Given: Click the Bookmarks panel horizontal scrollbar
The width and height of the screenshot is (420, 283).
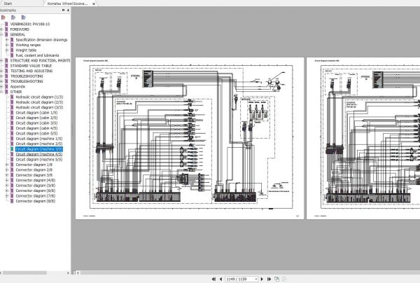Looking at the screenshot, I should click(24, 272).
